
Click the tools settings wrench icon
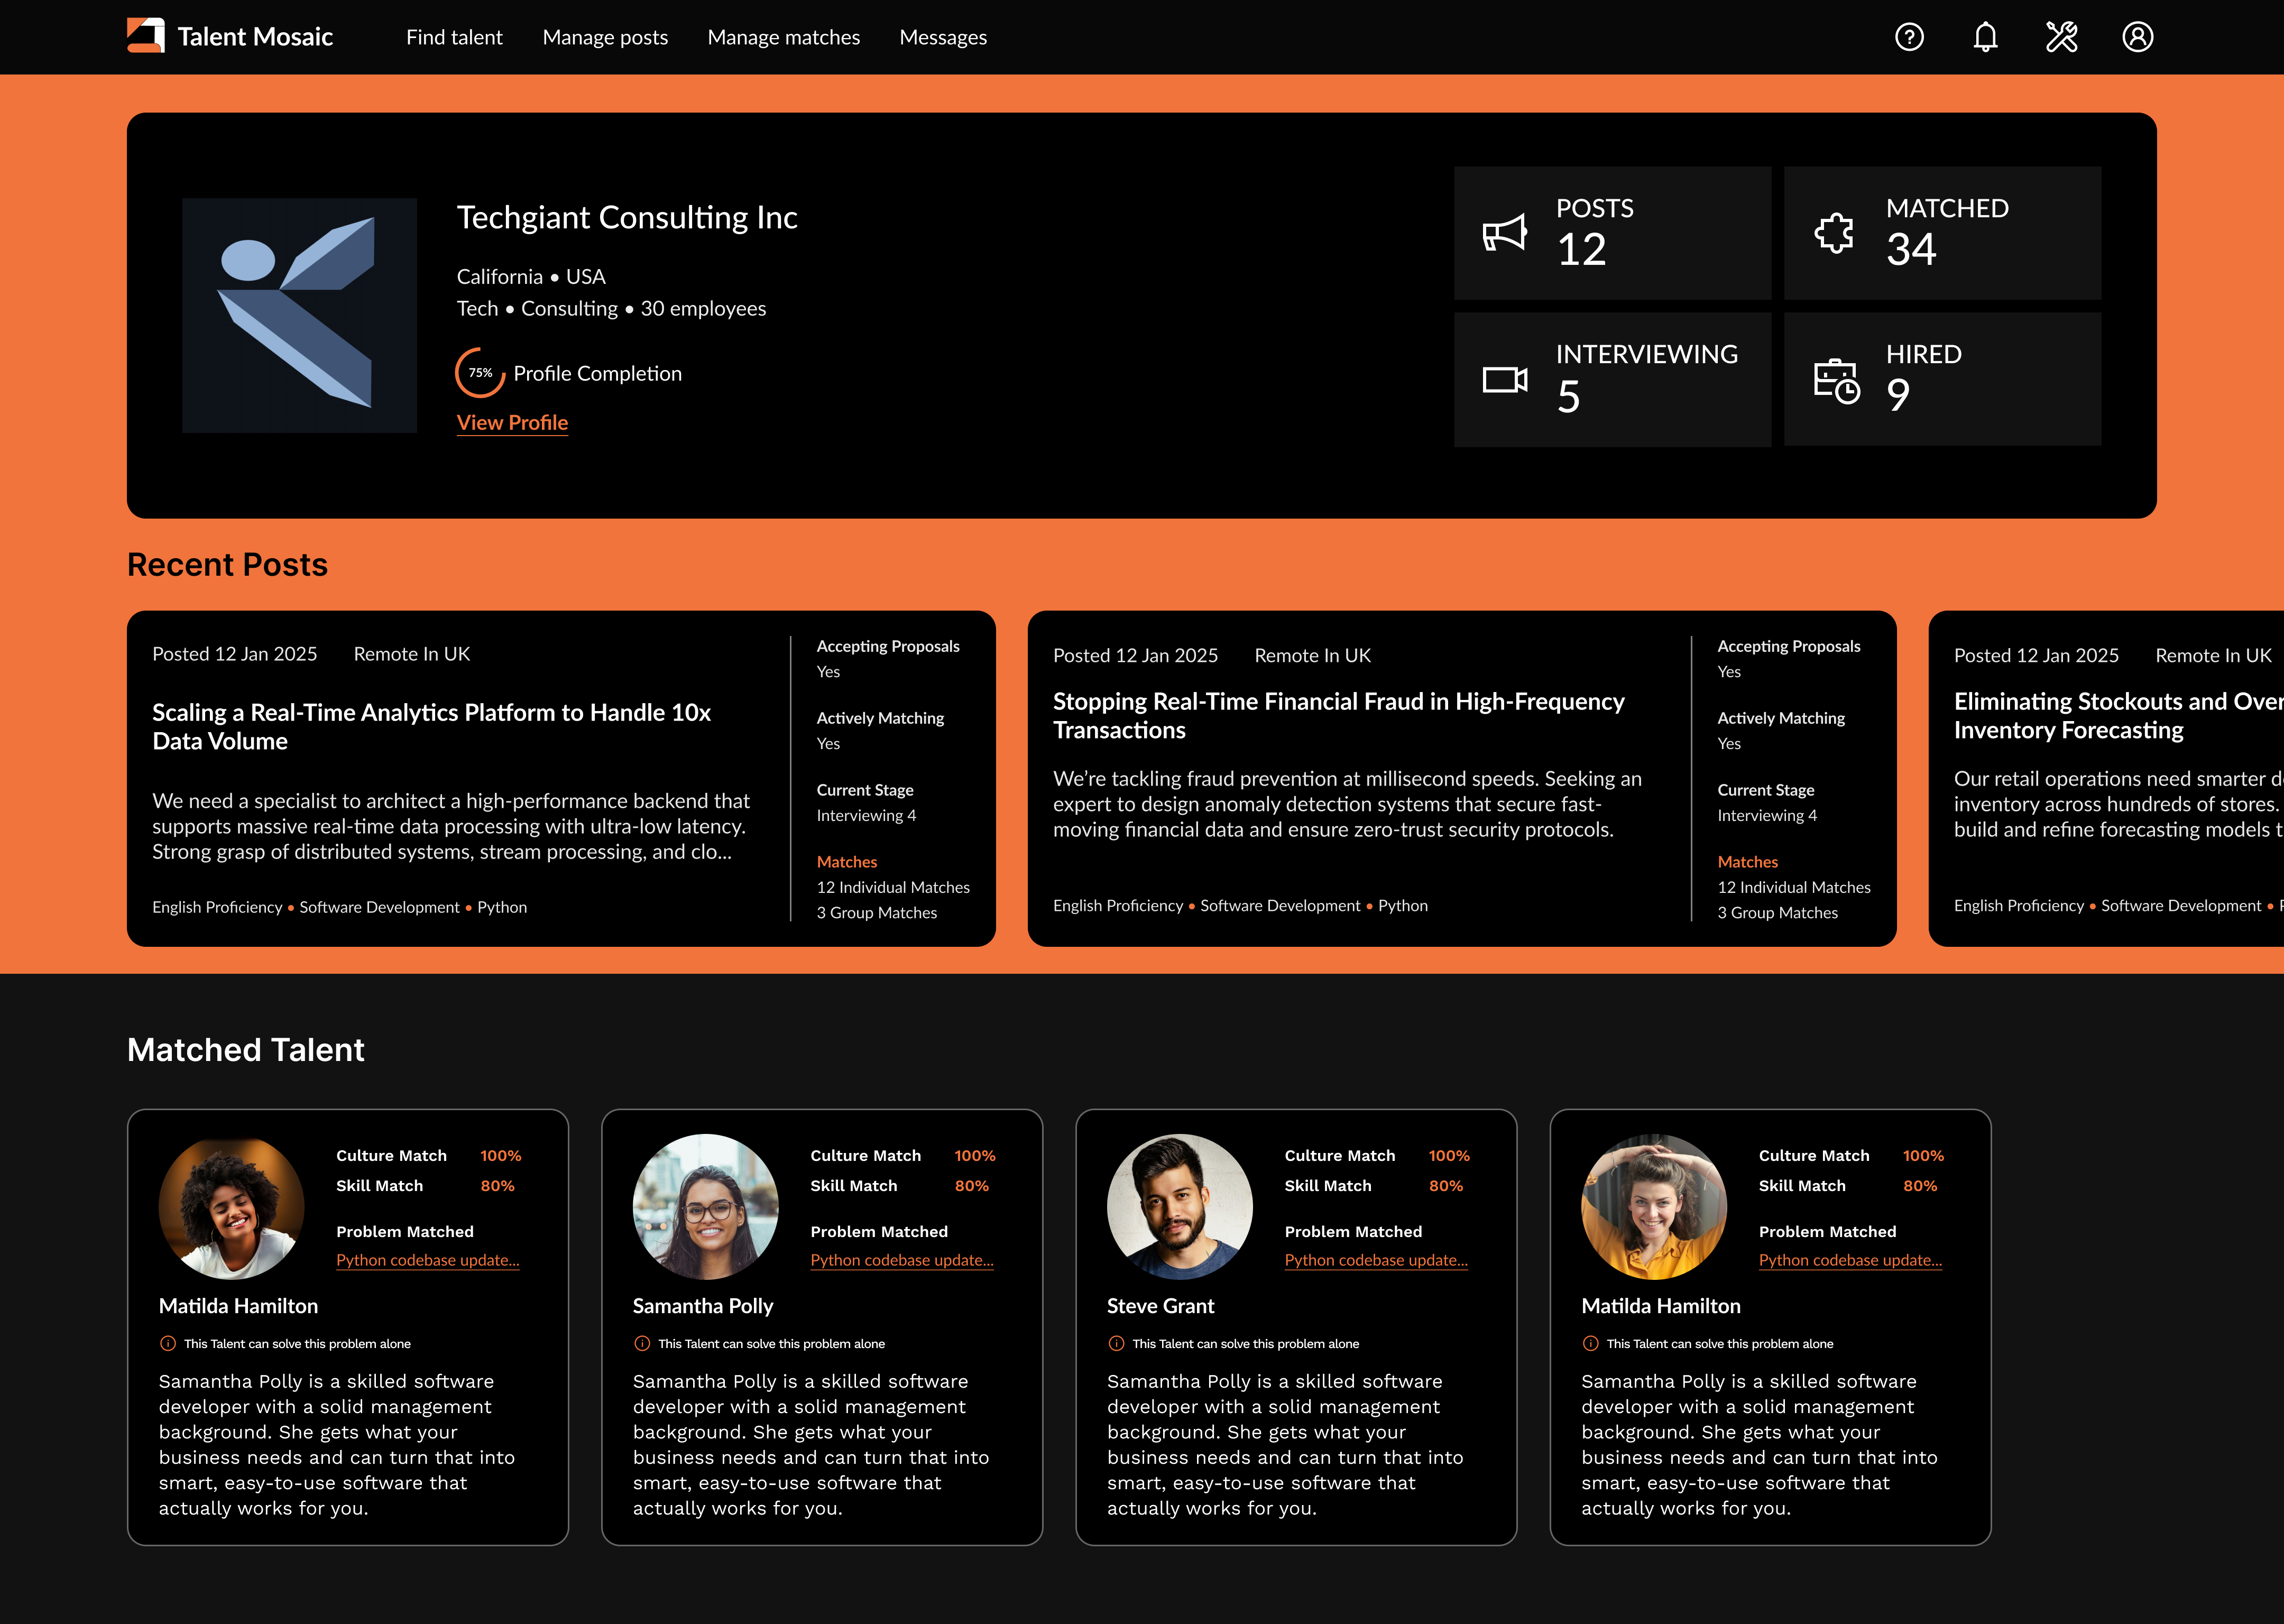[x=2061, y=37]
